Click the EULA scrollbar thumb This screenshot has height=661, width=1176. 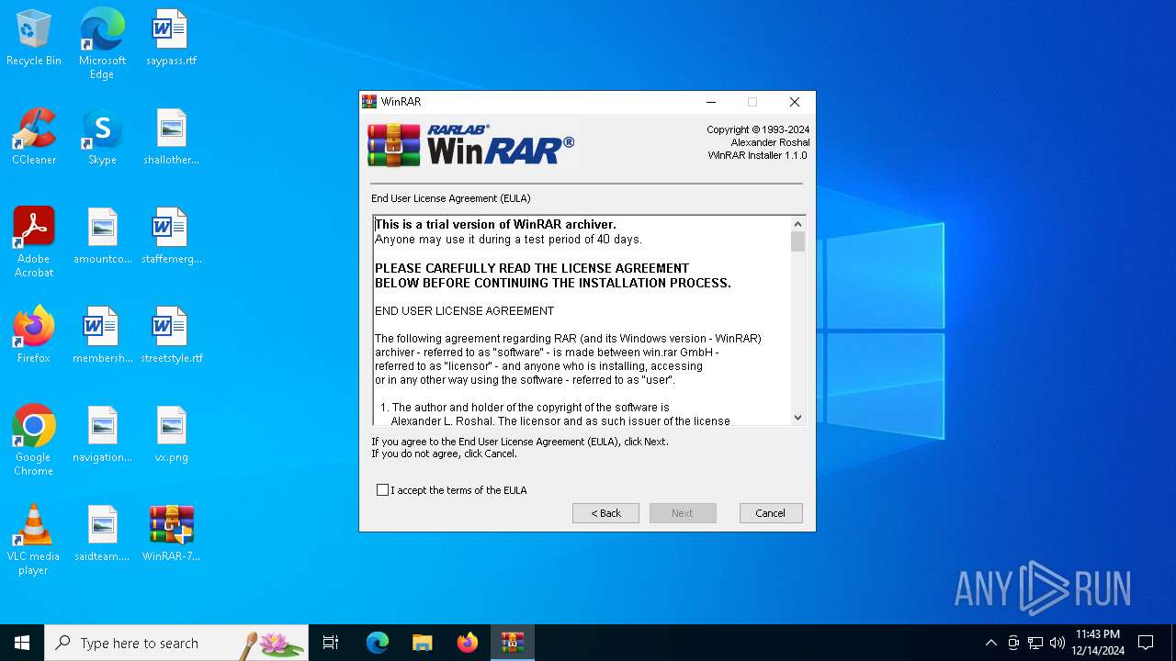click(797, 241)
